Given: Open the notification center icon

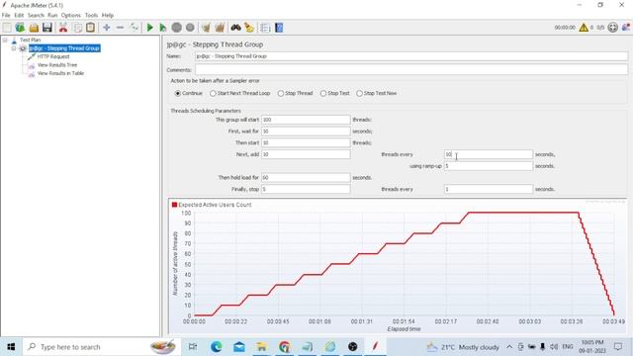Looking at the screenshot, I should [618, 347].
